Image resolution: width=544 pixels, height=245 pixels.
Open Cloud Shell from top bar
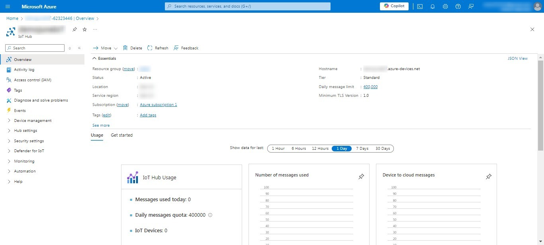(x=420, y=6)
